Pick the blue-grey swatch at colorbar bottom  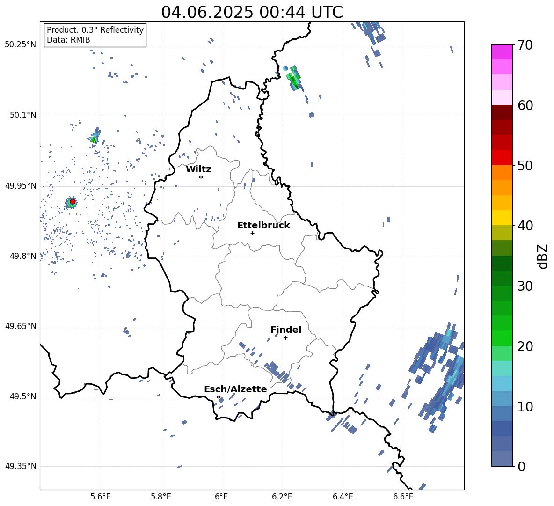(x=502, y=459)
